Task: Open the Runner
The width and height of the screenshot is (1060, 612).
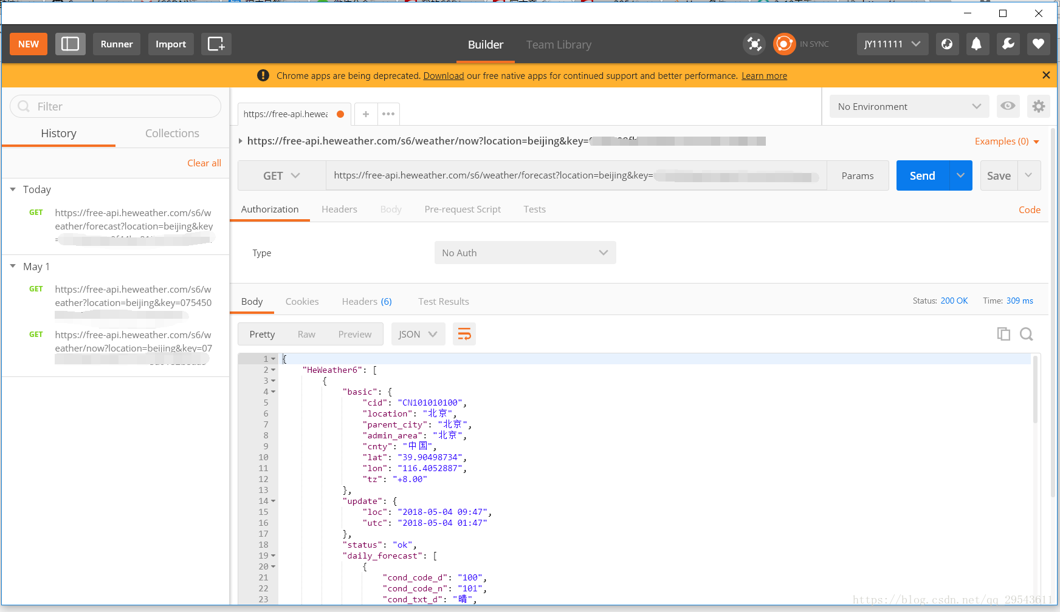Action: (117, 44)
